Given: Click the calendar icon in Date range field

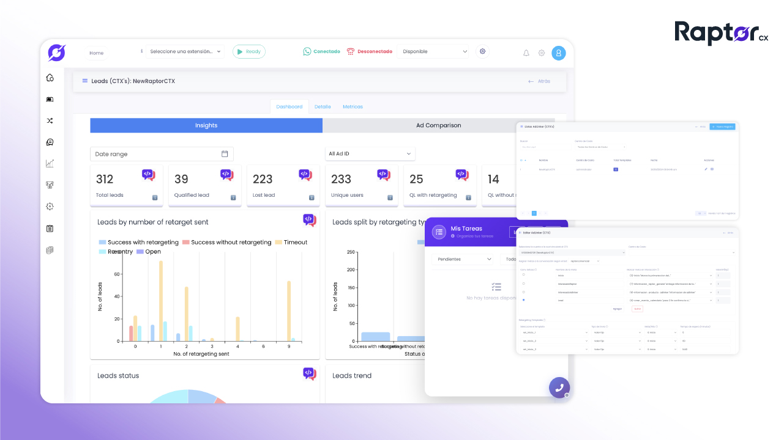Looking at the screenshot, I should (x=225, y=154).
